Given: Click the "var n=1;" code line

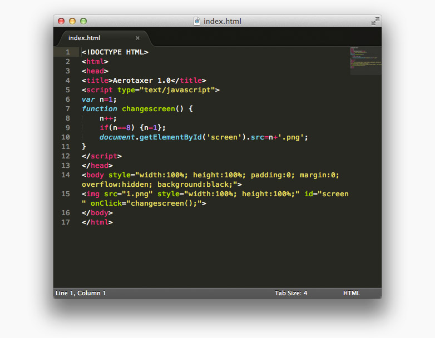Looking at the screenshot, I should point(99,100).
